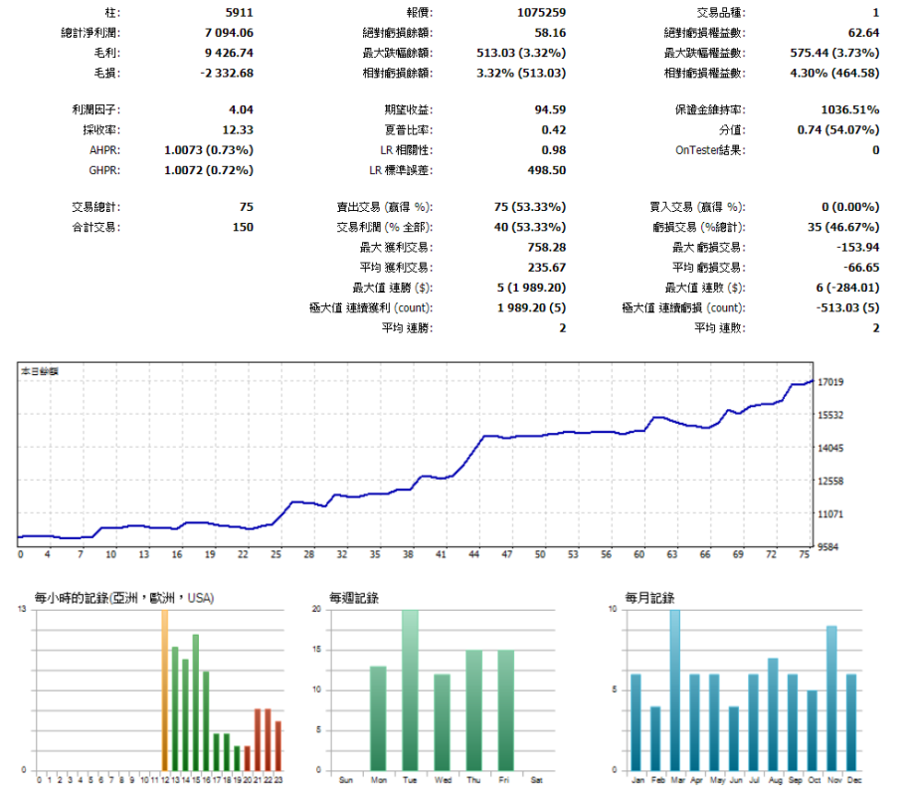Screen dimensions: 914x796
Task: Click the gross loss value -2 332.68
Action: [224, 72]
